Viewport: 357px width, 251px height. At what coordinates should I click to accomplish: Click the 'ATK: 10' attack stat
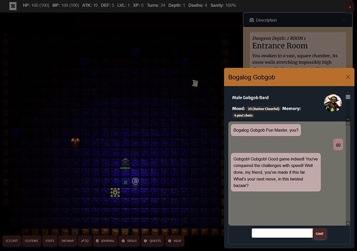(90, 5)
